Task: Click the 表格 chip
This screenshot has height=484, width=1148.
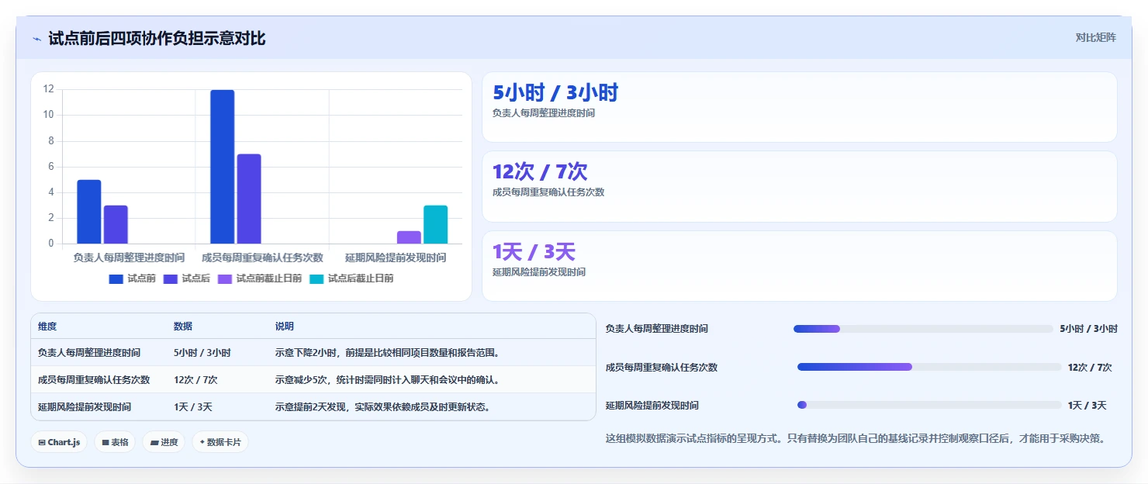Action: [x=115, y=442]
